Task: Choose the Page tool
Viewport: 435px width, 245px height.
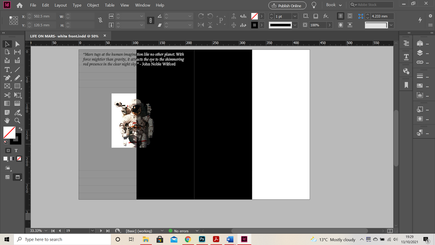Action: pyautogui.click(x=7, y=52)
